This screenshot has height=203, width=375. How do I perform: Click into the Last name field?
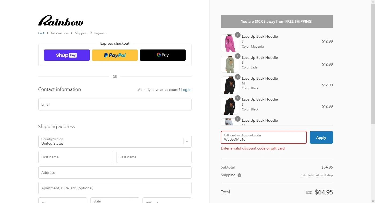(154, 157)
